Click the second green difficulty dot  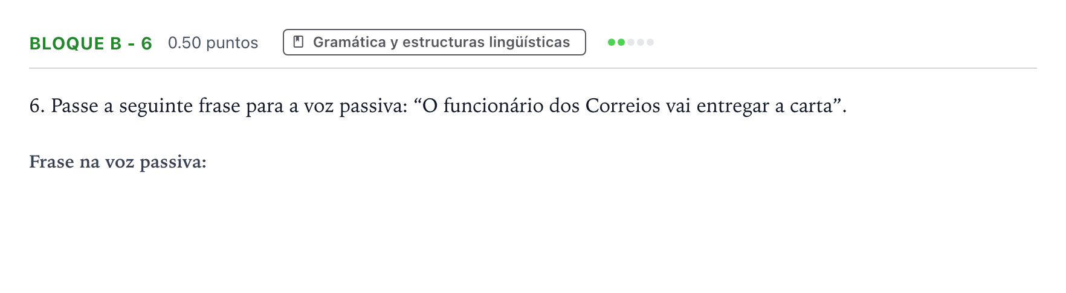(621, 42)
